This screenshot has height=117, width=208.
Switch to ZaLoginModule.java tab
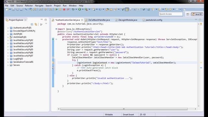click(x=127, y=20)
